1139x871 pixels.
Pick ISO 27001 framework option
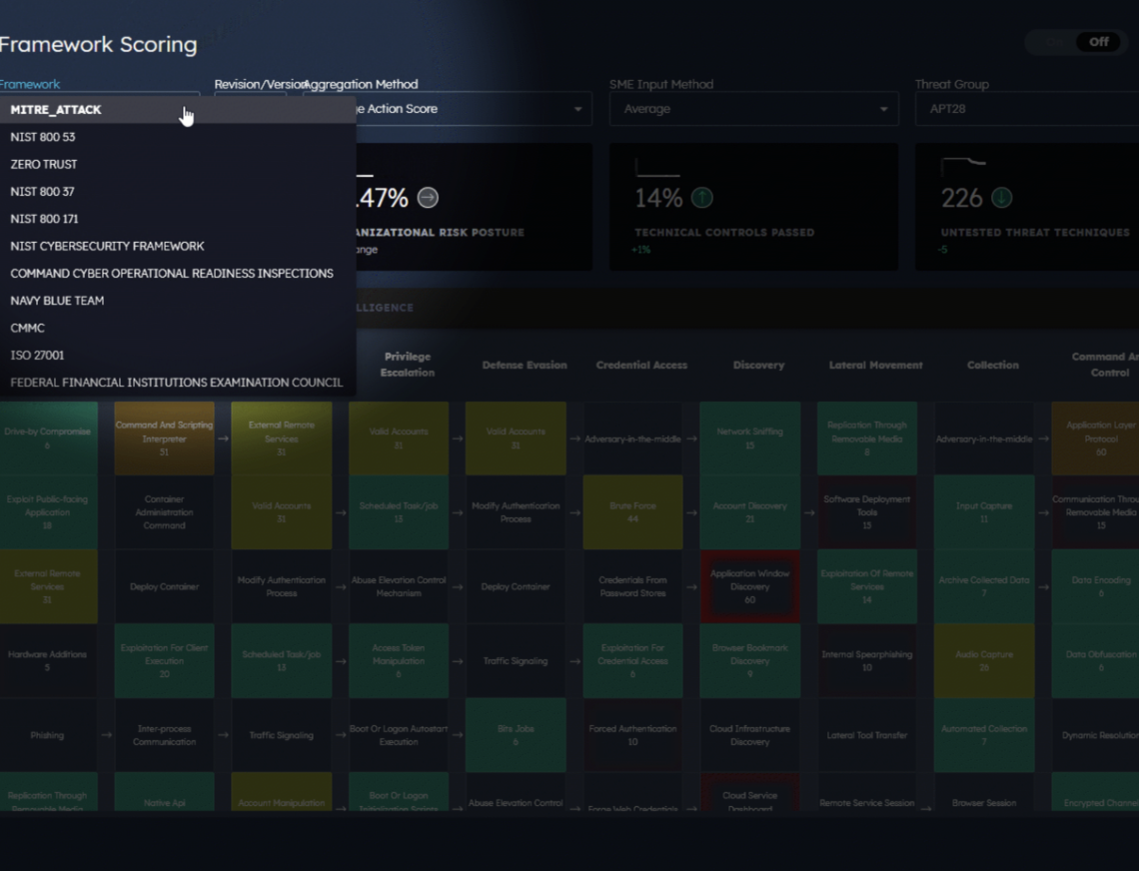click(x=178, y=356)
